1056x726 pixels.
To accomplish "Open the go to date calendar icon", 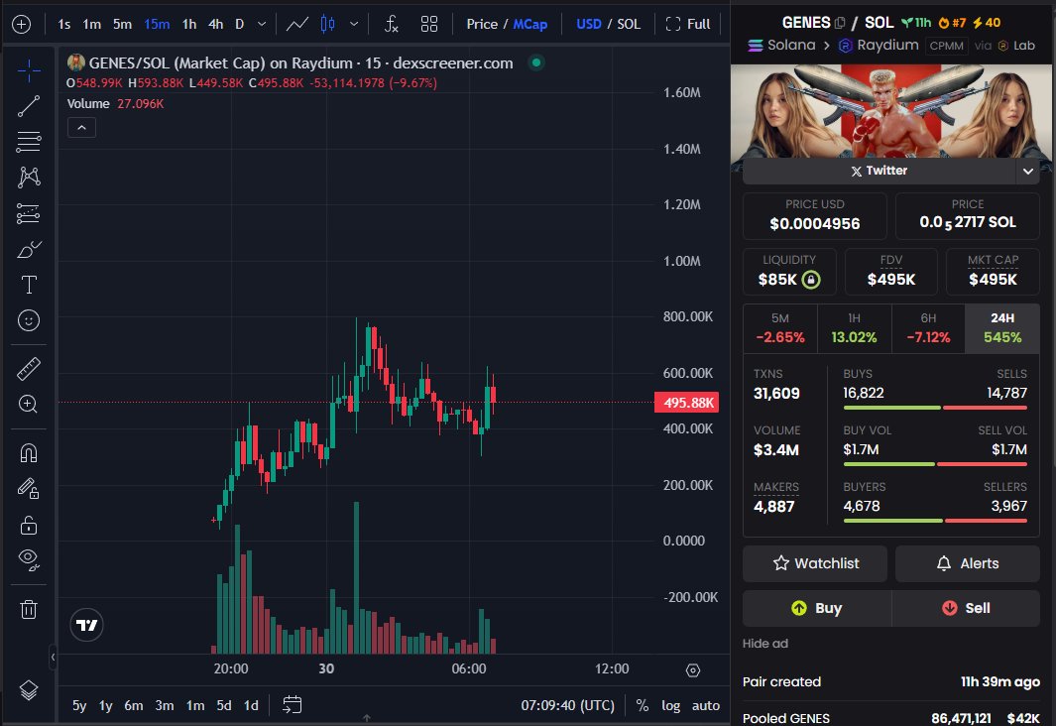I will pyautogui.click(x=293, y=704).
